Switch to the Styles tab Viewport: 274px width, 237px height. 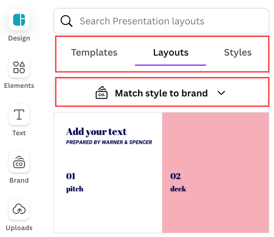(x=238, y=52)
